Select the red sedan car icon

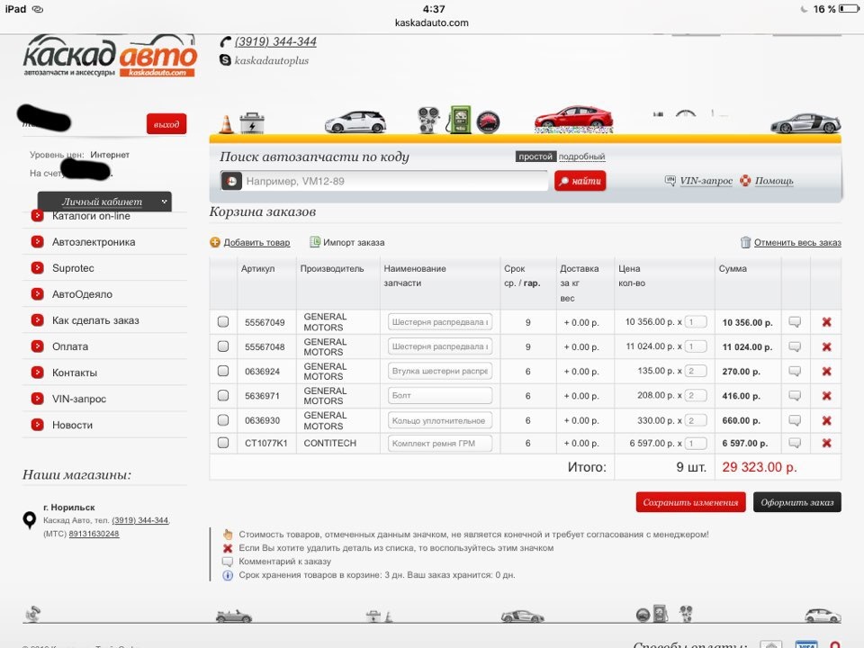[573, 119]
